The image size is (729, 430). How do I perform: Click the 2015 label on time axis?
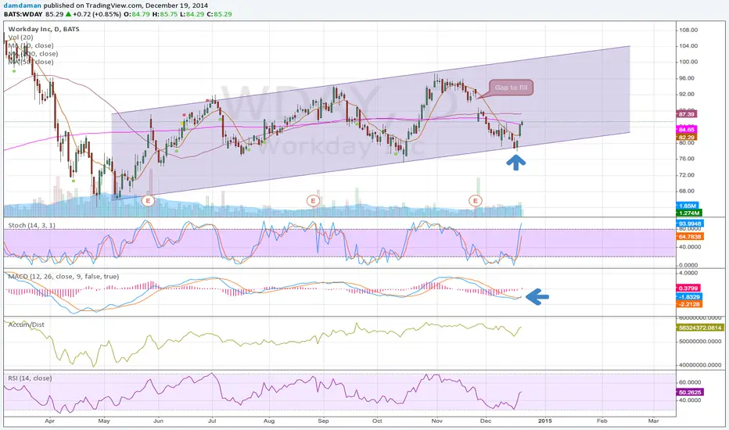(x=545, y=421)
